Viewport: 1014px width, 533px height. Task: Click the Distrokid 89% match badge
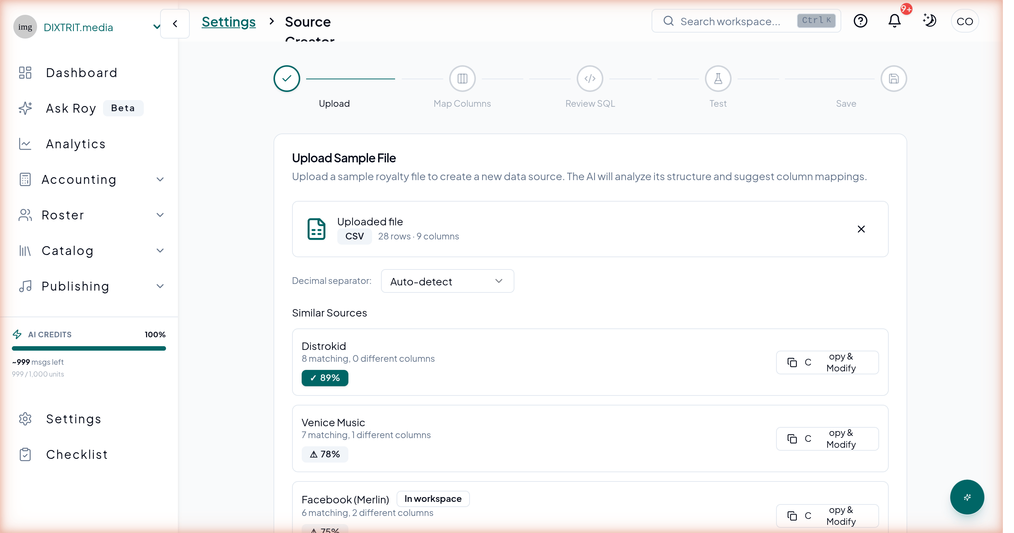[325, 378]
